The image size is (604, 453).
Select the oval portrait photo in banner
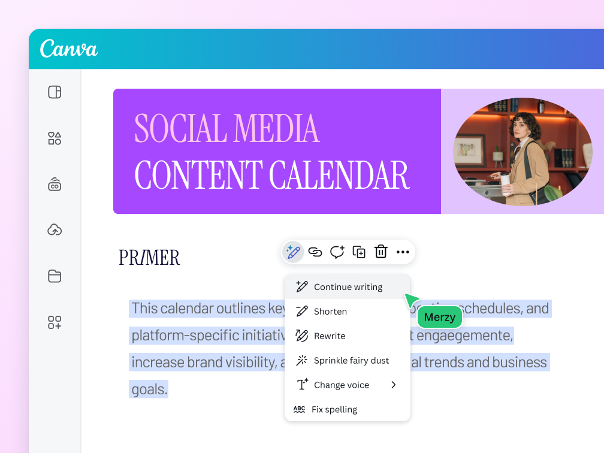pyautogui.click(x=523, y=152)
